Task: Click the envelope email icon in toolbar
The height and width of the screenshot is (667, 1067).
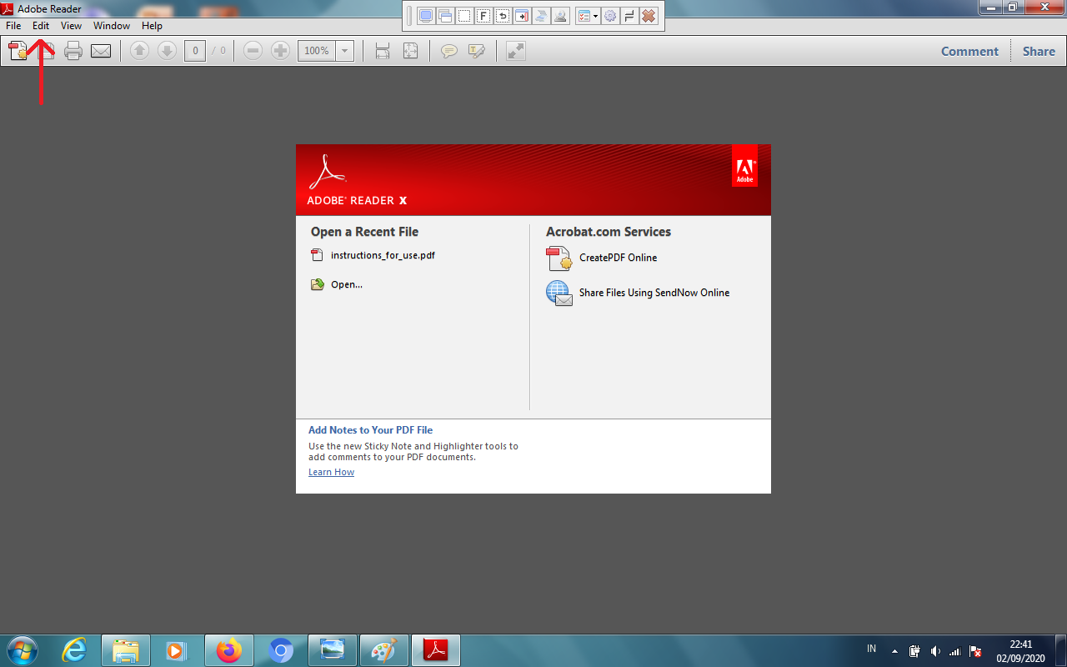Action: coord(101,51)
